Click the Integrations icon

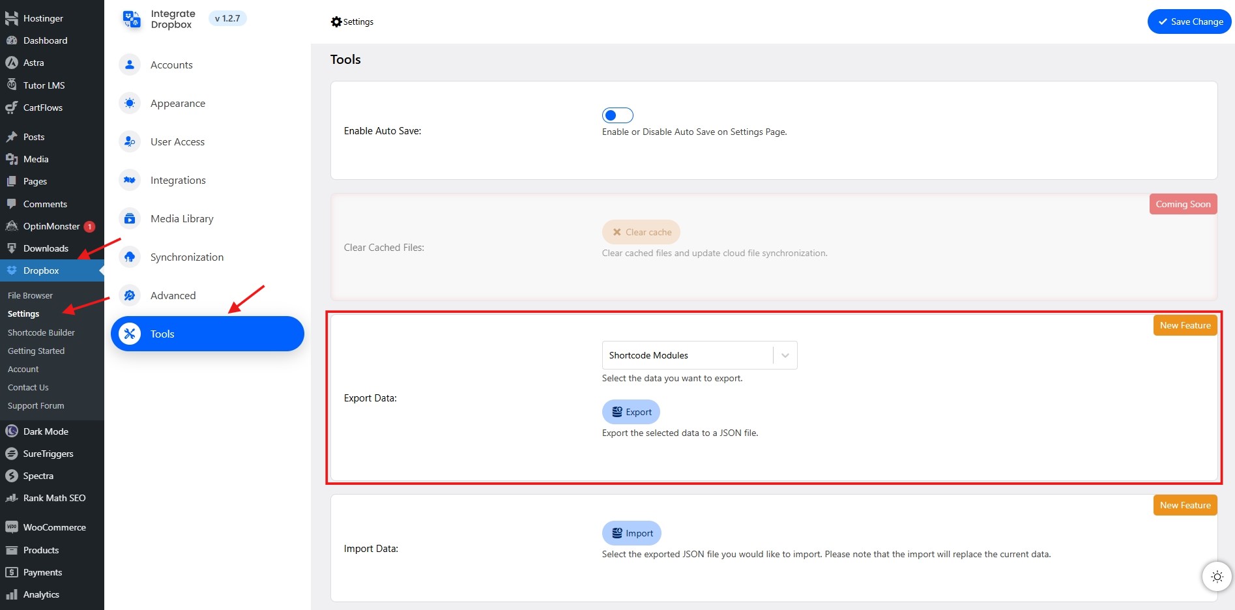coord(130,180)
